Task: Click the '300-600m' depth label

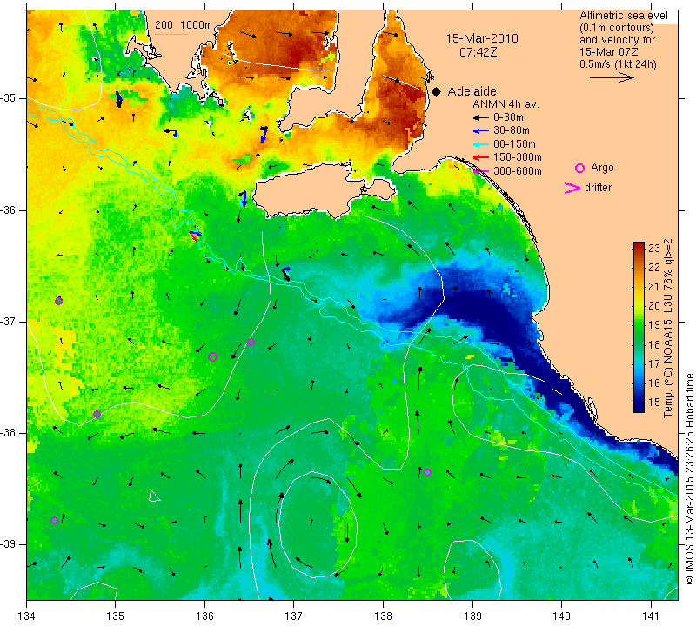Action: click(518, 171)
